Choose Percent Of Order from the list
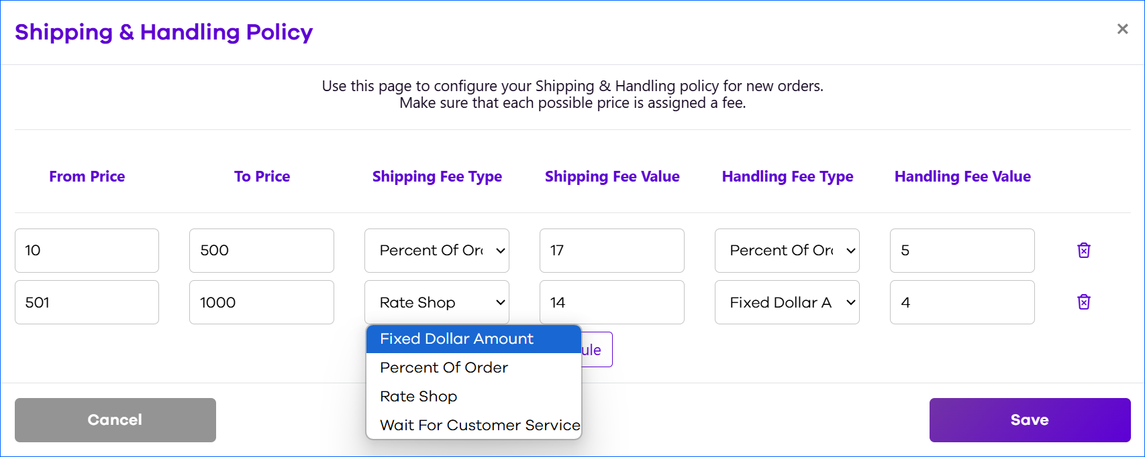1145x457 pixels. tap(474, 368)
